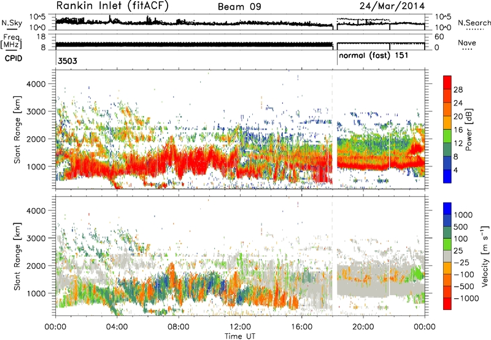
Task: Click the 'N.Sky' legend label
Action: click(12, 23)
